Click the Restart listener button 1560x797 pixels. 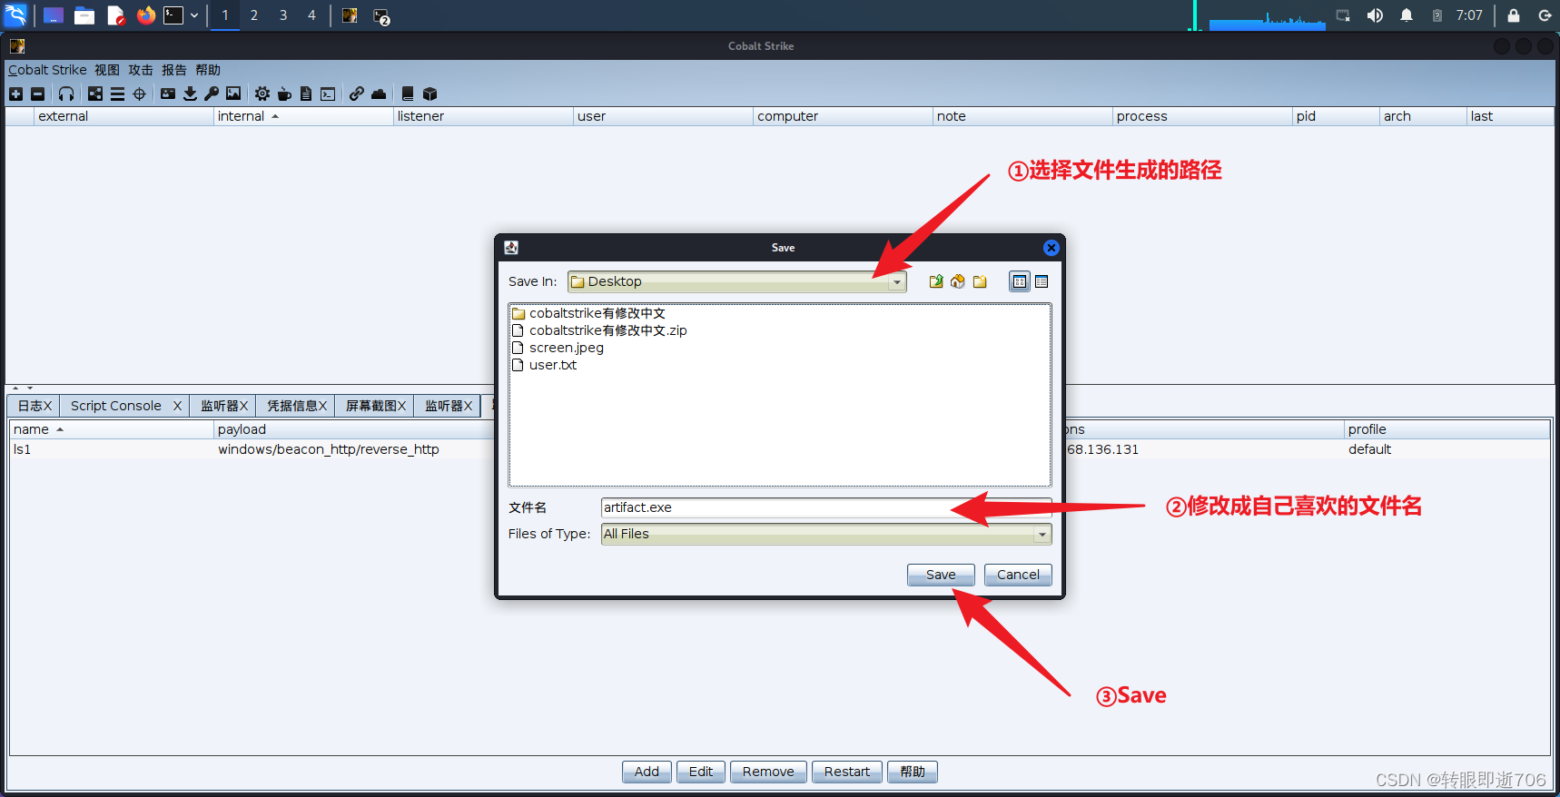[x=847, y=772]
